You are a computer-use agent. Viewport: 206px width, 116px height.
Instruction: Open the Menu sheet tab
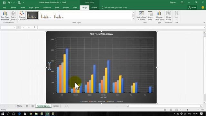click(20, 106)
